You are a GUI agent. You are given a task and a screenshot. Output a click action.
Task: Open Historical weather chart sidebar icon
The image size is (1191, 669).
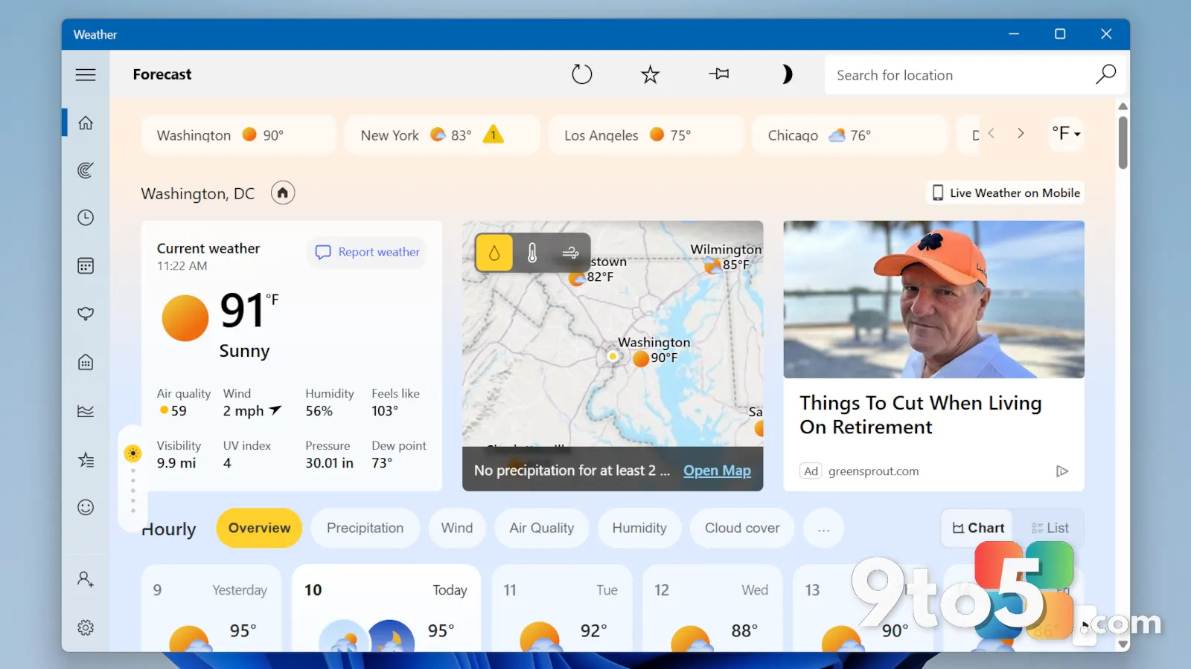click(86, 411)
